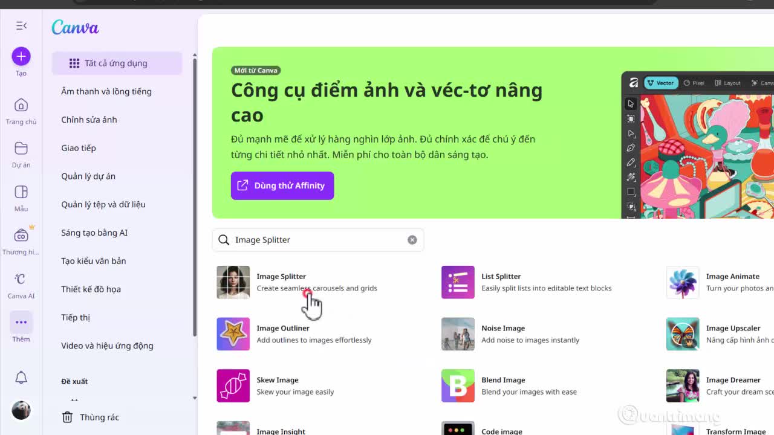The image size is (774, 435).
Task: Click inside the Image Splitter search box
Action: pyautogui.click(x=318, y=240)
